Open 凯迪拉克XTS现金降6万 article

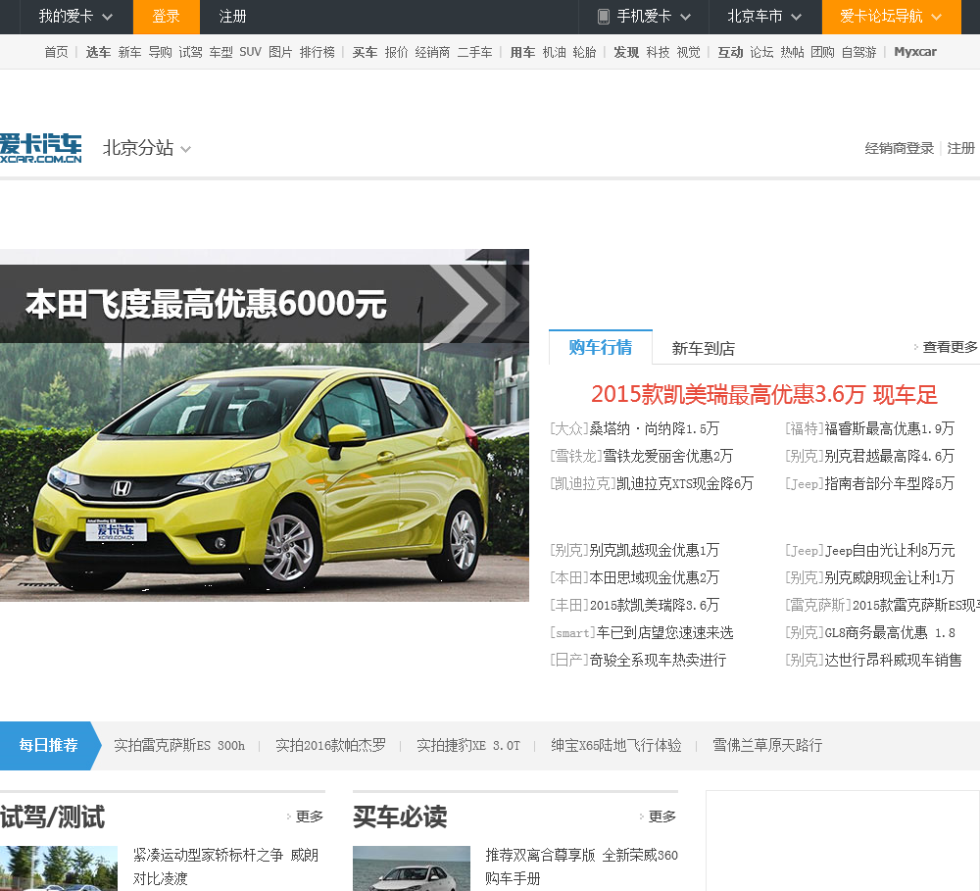coord(685,484)
